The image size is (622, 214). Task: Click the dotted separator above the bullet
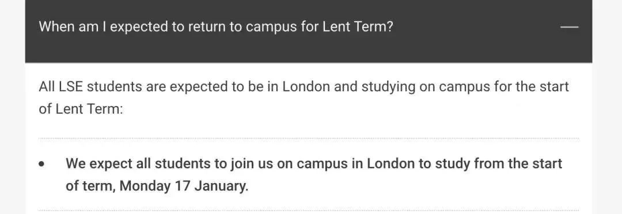309,139
